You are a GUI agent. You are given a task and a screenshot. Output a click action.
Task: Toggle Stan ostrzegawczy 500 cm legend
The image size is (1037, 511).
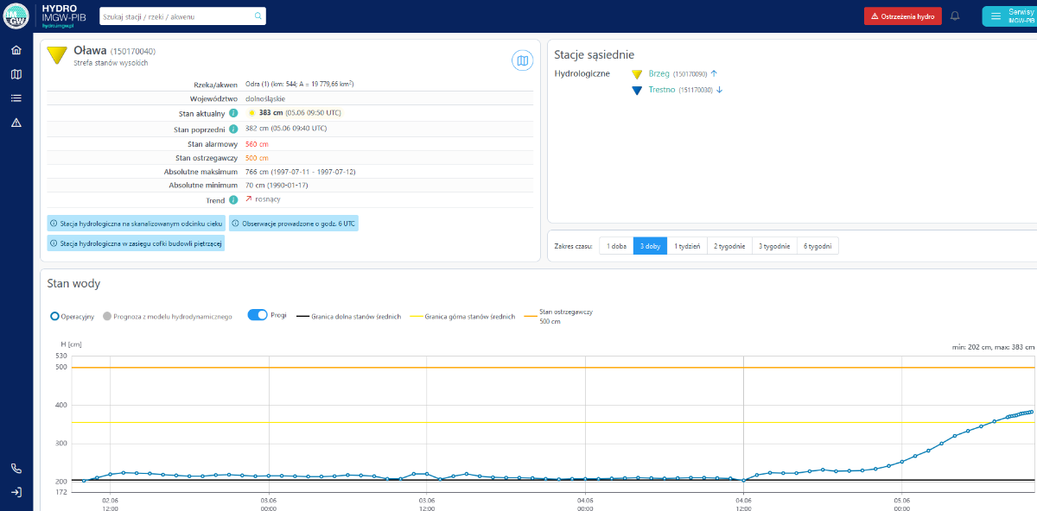coord(558,317)
